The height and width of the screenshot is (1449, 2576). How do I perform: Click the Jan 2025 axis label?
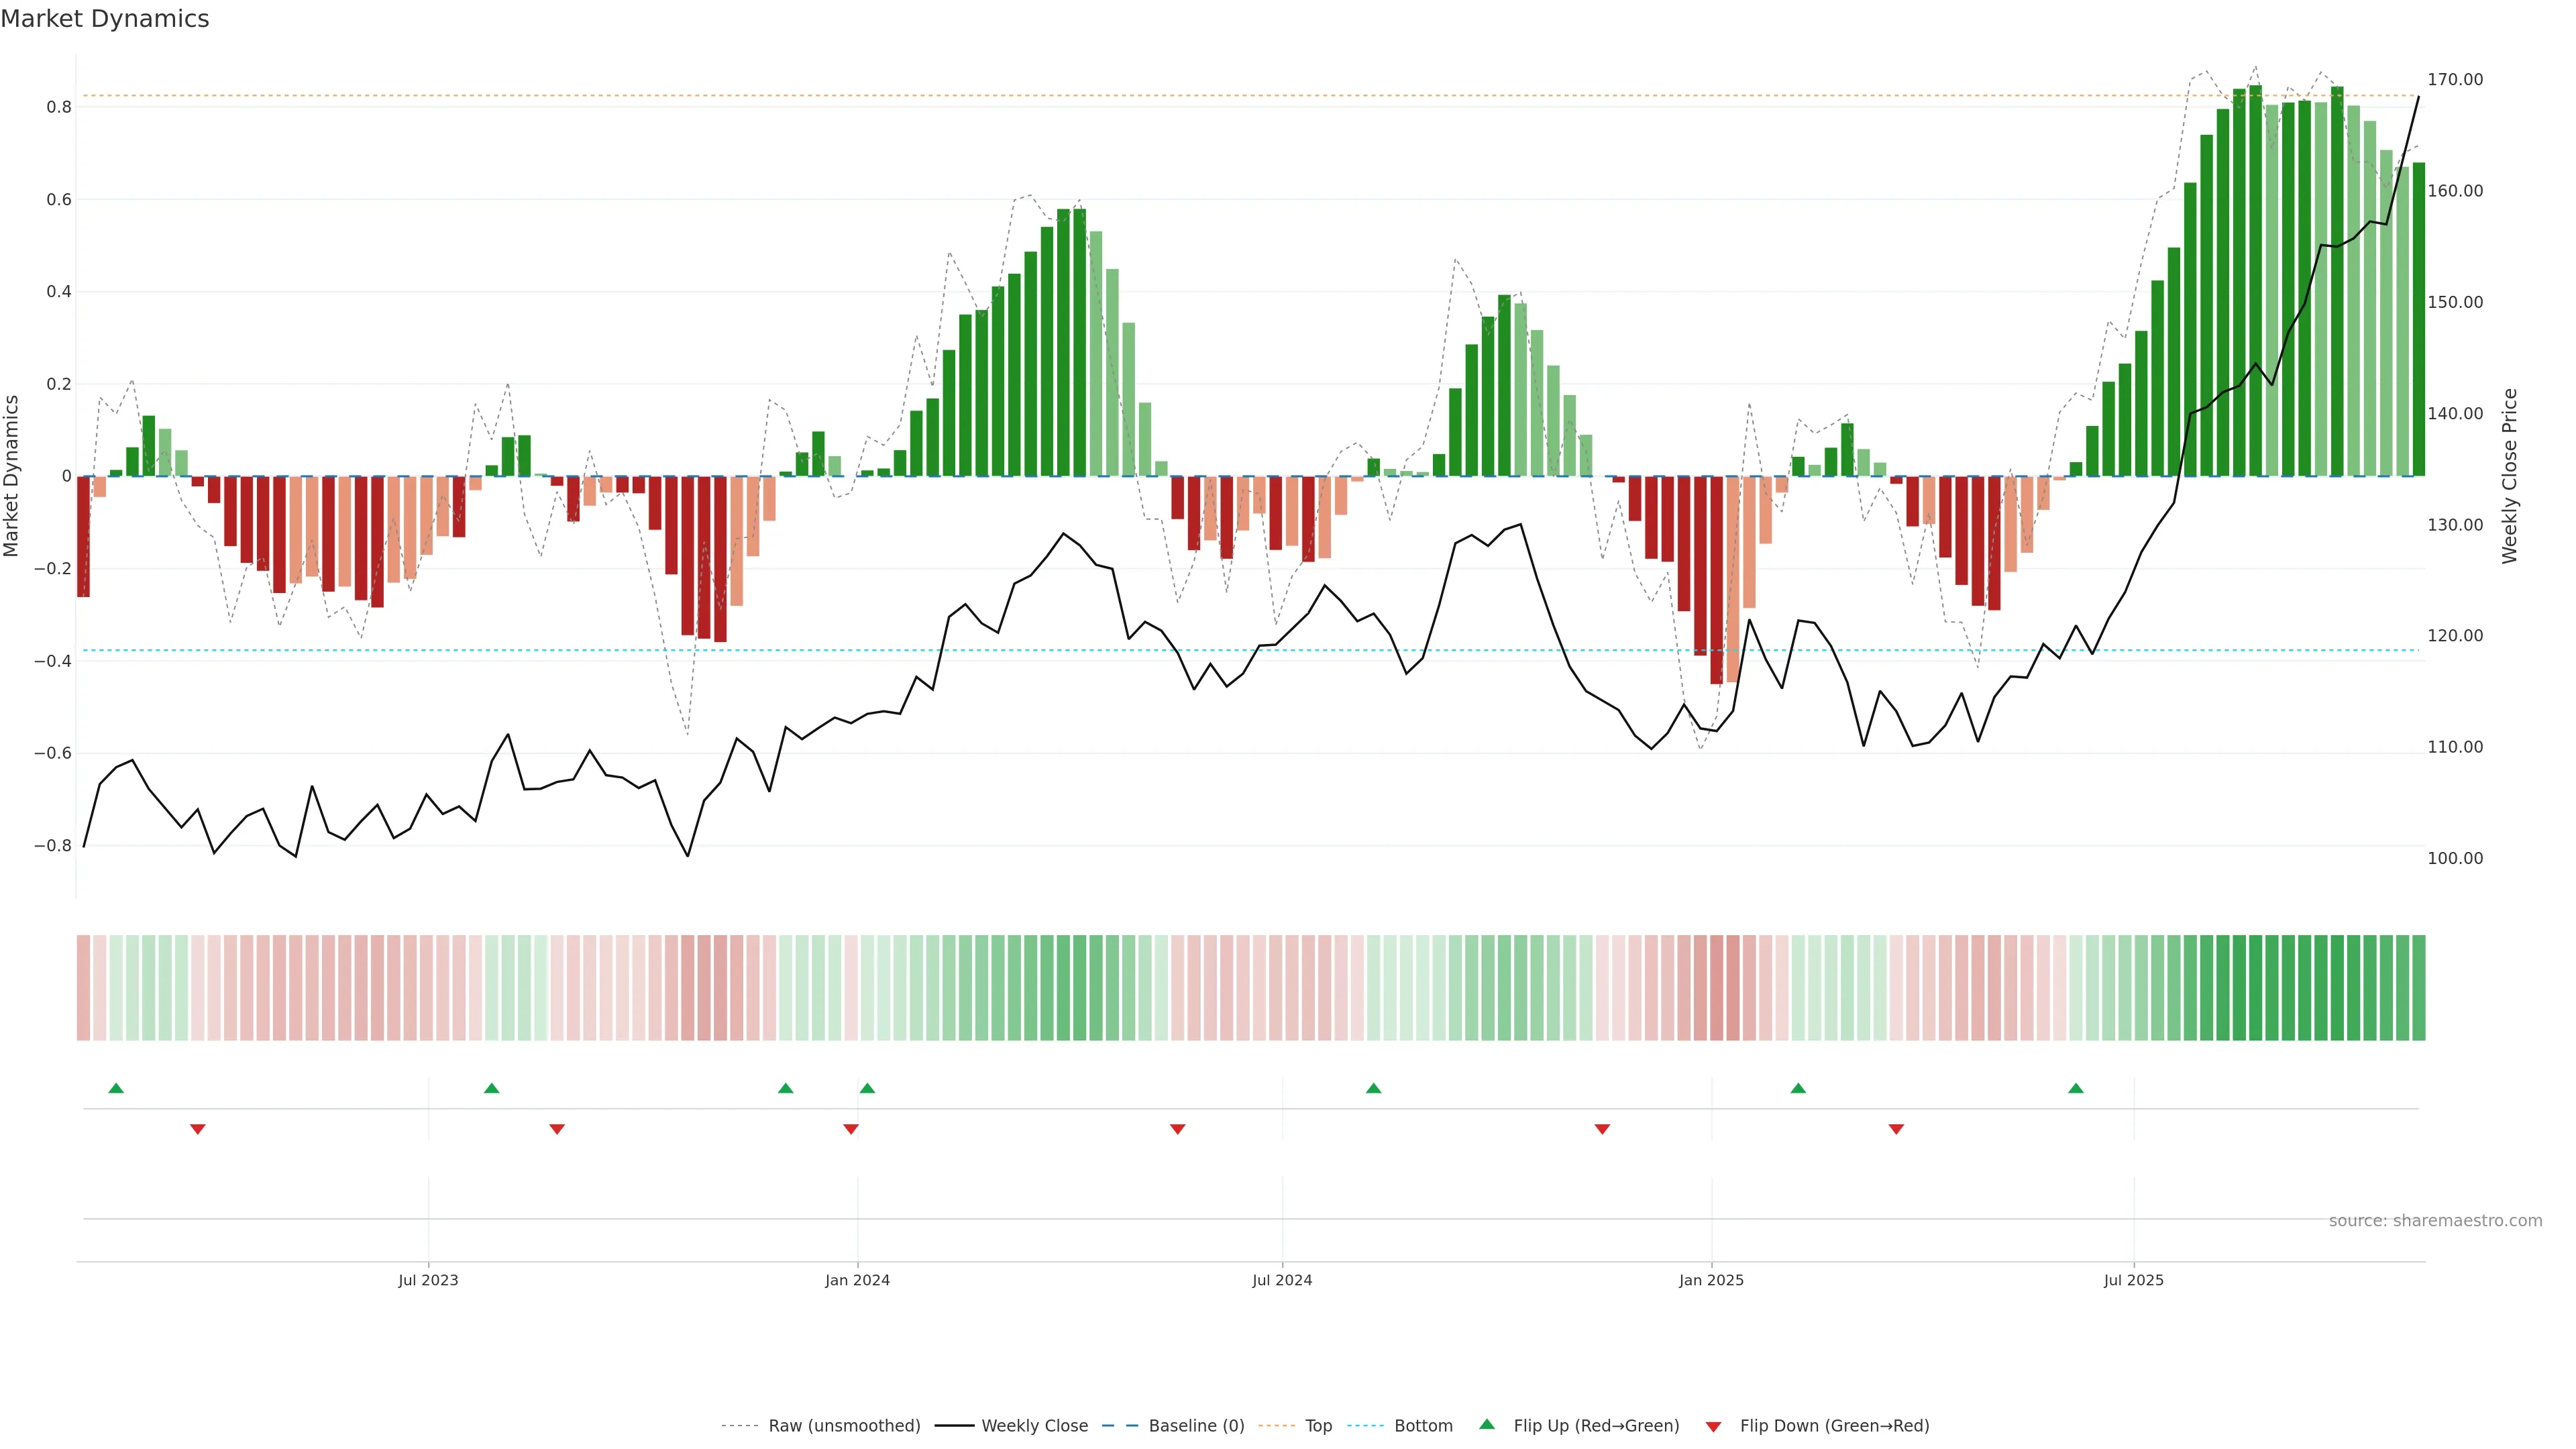tap(1711, 1280)
